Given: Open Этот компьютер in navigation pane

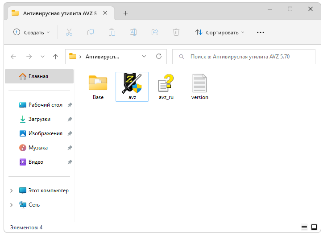Looking at the screenshot, I should point(44,190).
